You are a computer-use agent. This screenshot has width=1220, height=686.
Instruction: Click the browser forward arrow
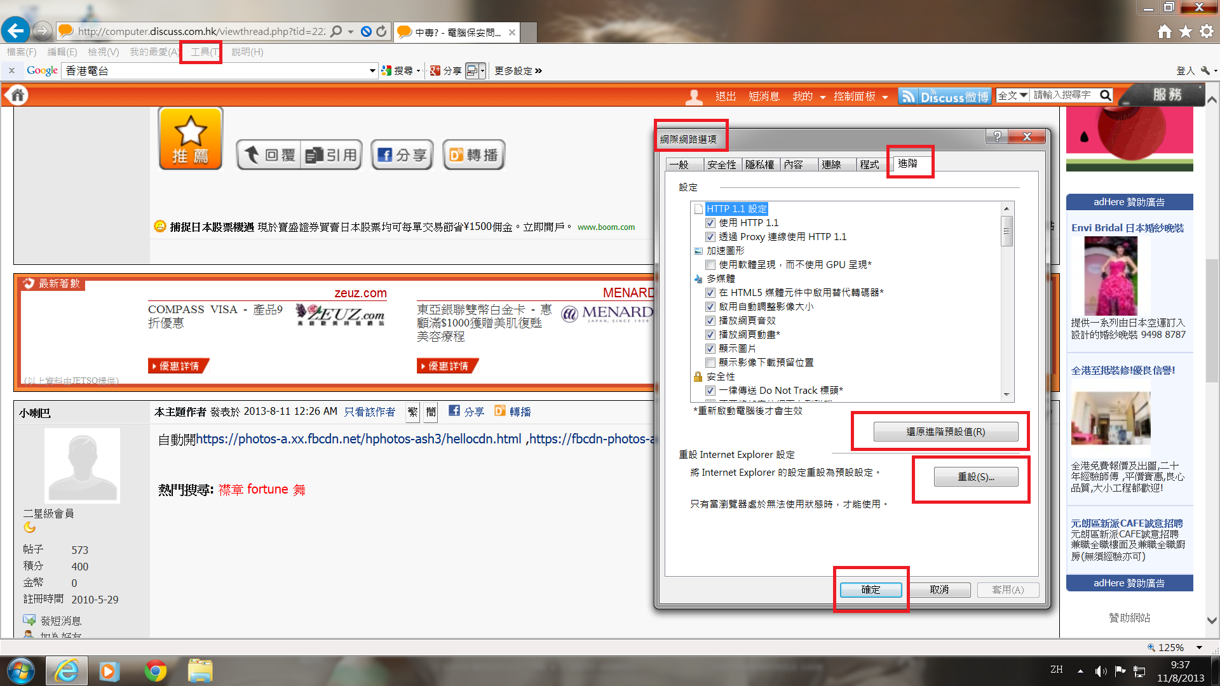[x=43, y=30]
